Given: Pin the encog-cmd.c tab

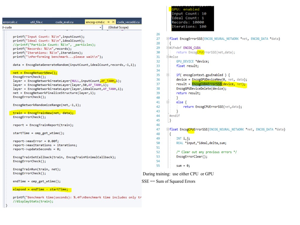Looking at the screenshot, I should tap(108, 22).
